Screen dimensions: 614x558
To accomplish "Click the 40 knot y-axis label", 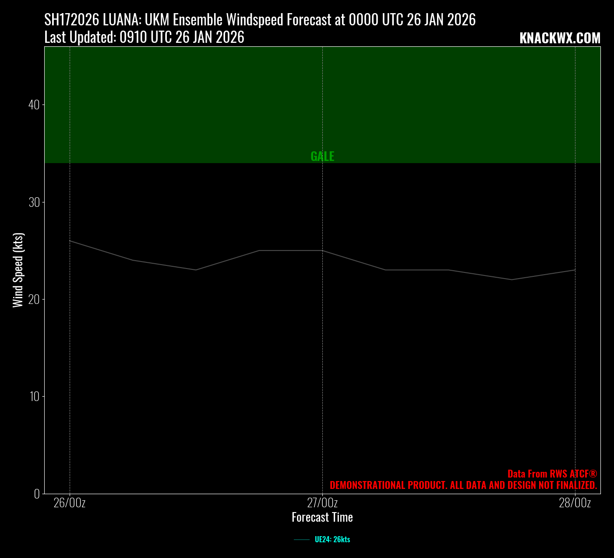I will (34, 105).
